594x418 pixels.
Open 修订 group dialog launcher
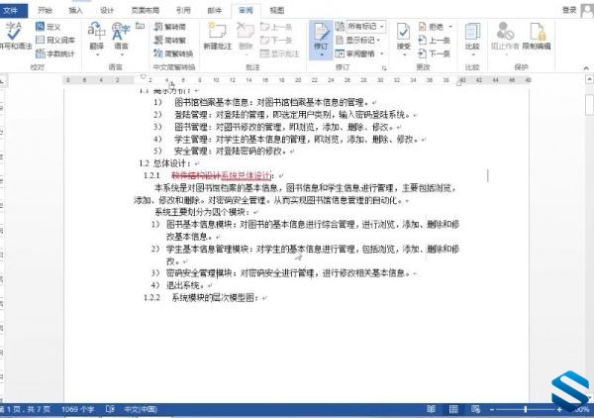tap(384, 68)
